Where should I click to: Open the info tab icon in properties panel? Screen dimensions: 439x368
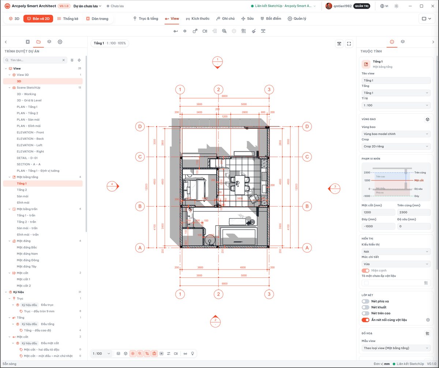click(x=392, y=42)
